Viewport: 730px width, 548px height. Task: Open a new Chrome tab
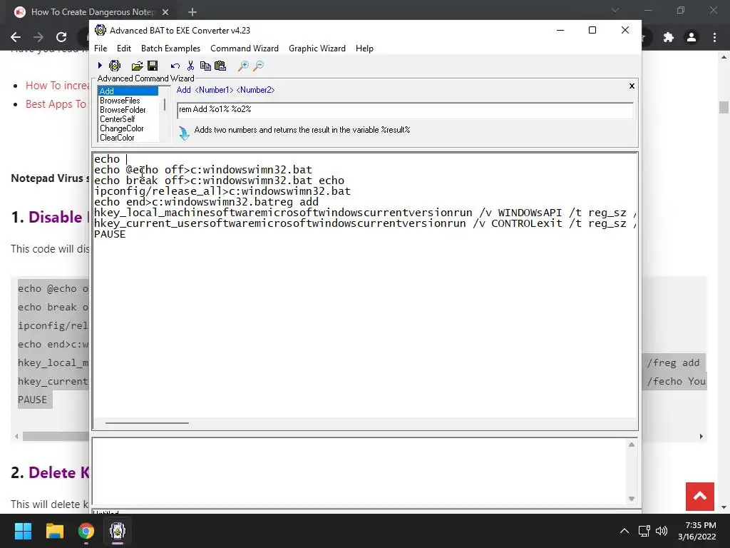tap(192, 12)
